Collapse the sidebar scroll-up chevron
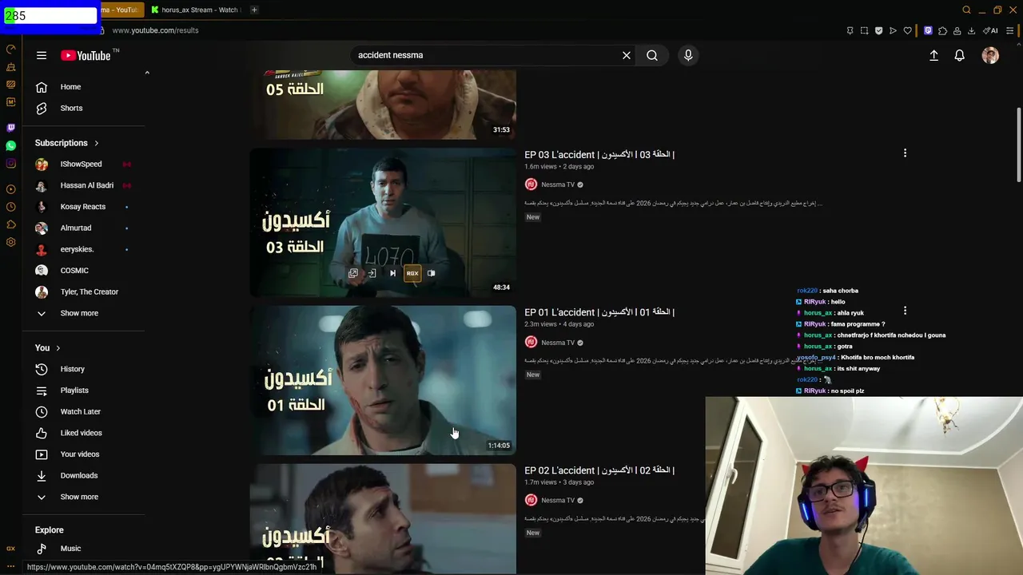This screenshot has width=1023, height=575. tap(147, 73)
